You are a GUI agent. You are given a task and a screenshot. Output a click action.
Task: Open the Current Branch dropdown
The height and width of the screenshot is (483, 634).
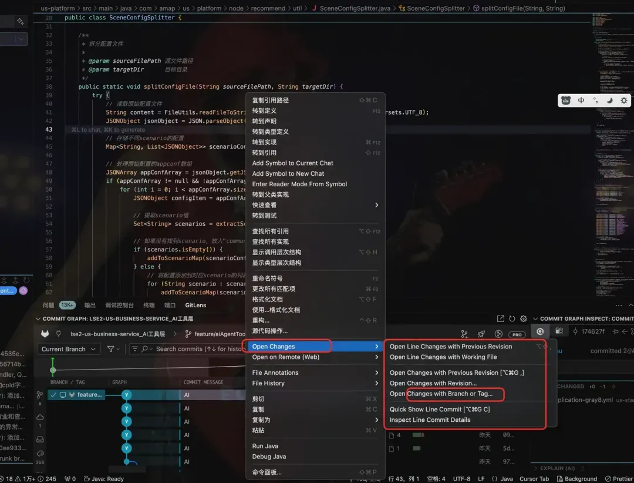tap(68, 349)
